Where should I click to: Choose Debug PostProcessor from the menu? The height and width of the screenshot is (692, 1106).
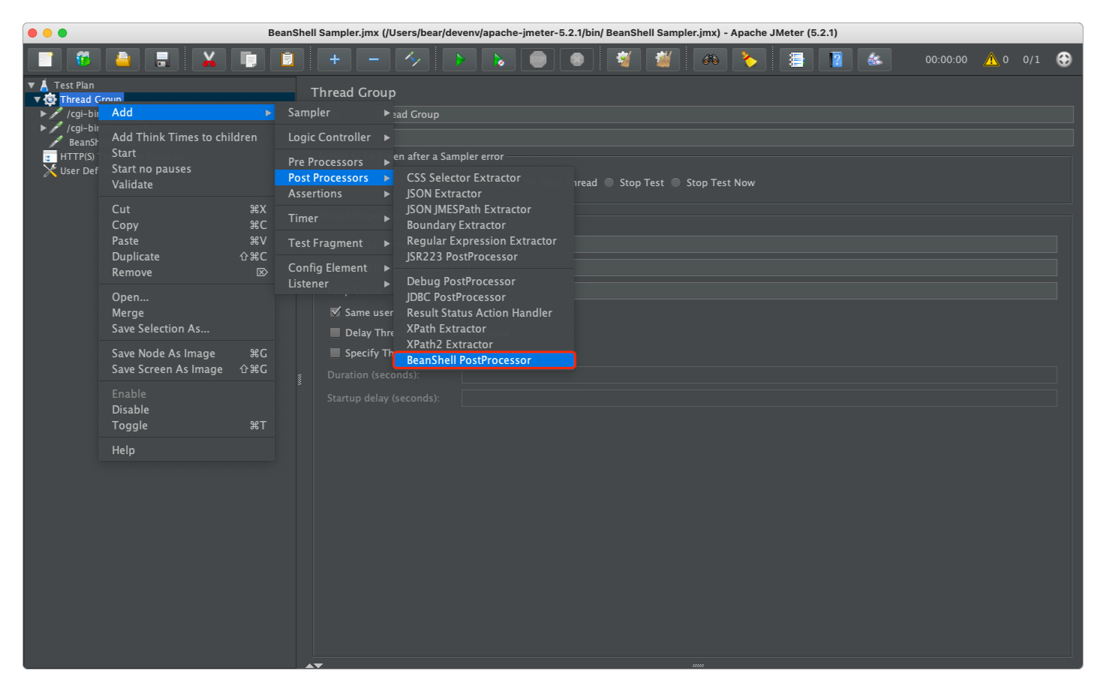point(484,281)
